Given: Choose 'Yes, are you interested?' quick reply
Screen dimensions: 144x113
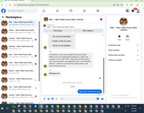Looking at the screenshot, I should 62,36.
